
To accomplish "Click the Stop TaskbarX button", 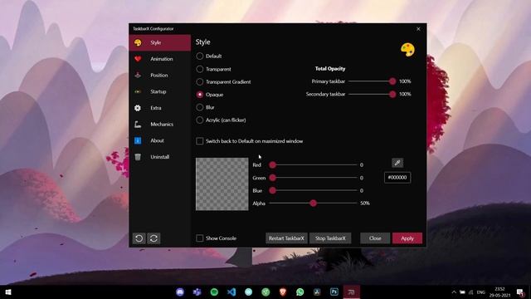I will point(330,238).
